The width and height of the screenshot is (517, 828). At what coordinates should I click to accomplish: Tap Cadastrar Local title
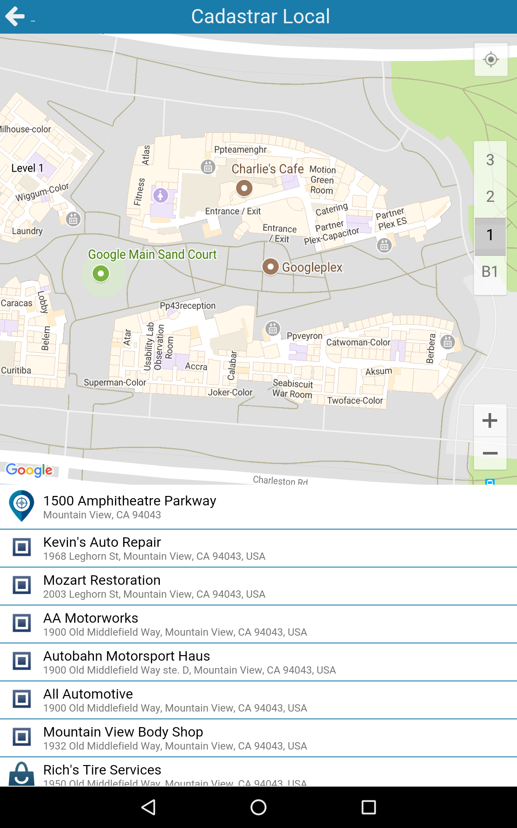(261, 16)
